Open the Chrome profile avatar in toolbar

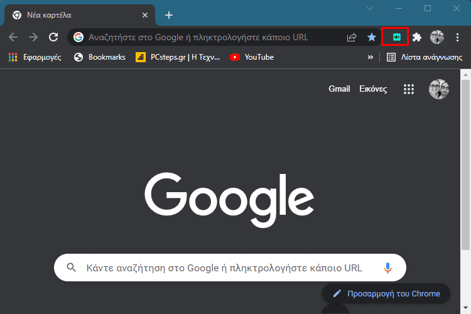pyautogui.click(x=437, y=37)
